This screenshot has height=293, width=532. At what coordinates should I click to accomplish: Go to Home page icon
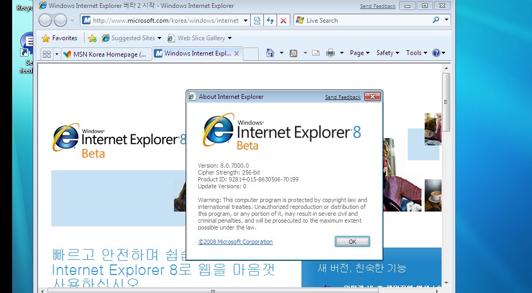point(270,53)
